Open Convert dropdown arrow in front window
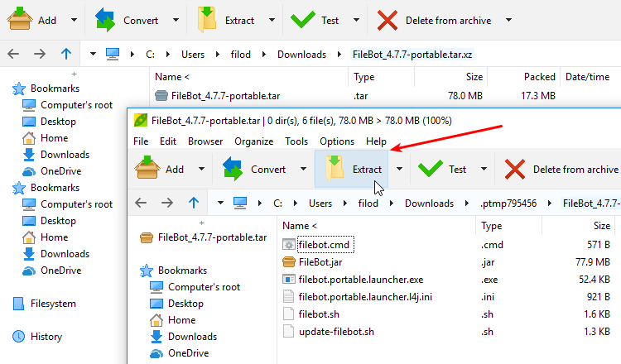This screenshot has height=364, width=621. (303, 169)
